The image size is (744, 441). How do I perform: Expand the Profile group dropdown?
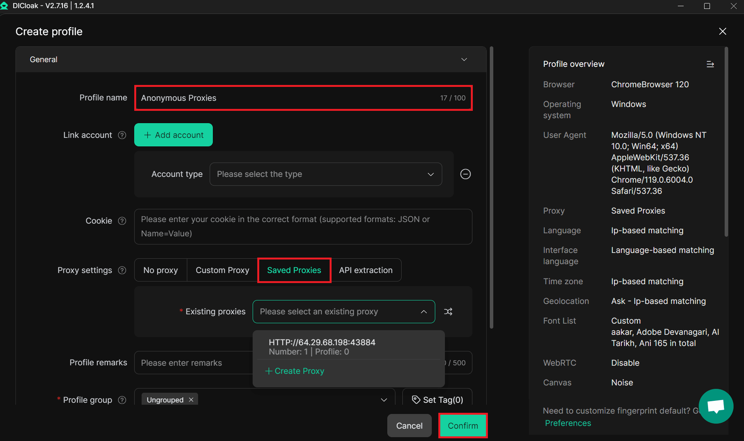(384, 400)
